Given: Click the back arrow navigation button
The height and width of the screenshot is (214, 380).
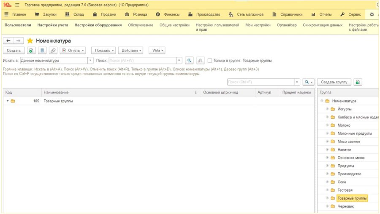Looking at the screenshot, I should click(8, 40).
